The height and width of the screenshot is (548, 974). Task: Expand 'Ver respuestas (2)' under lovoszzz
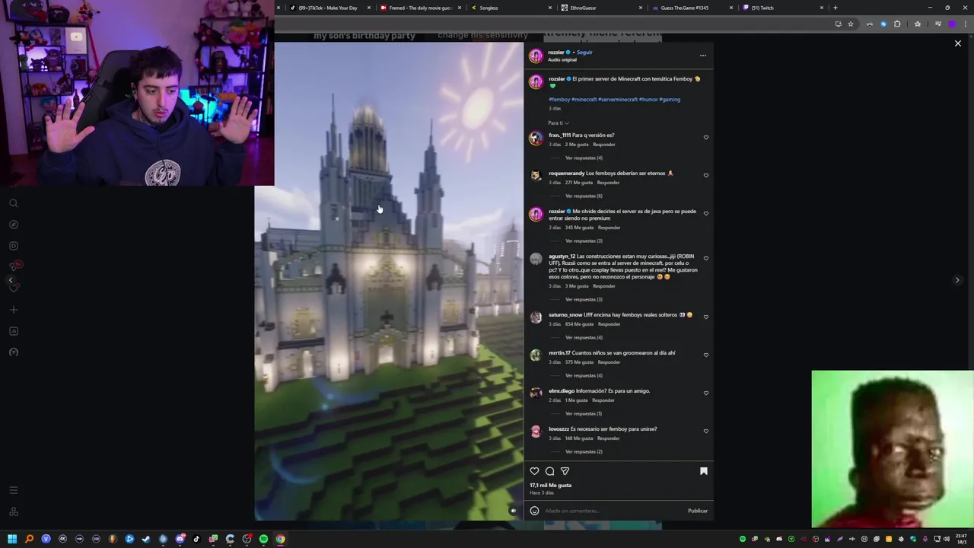(584, 451)
